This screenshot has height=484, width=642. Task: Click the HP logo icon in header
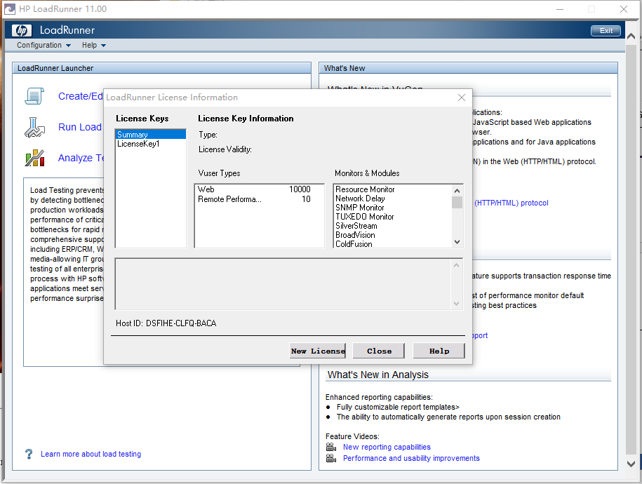coord(21,30)
